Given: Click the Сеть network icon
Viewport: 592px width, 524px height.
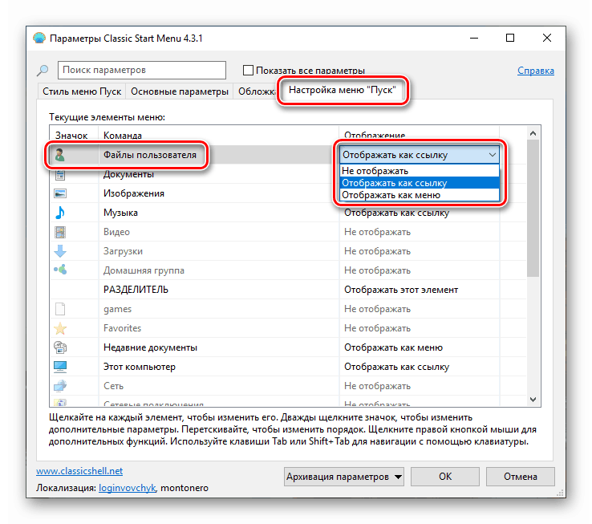Looking at the screenshot, I should pyautogui.click(x=60, y=386).
